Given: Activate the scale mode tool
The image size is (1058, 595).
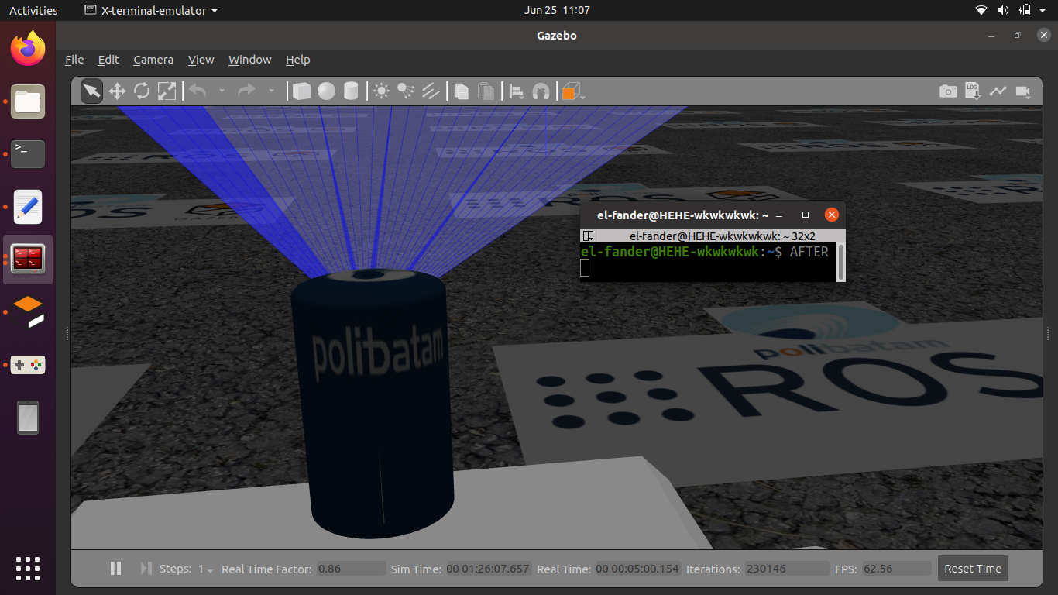Looking at the screenshot, I should click(x=167, y=91).
